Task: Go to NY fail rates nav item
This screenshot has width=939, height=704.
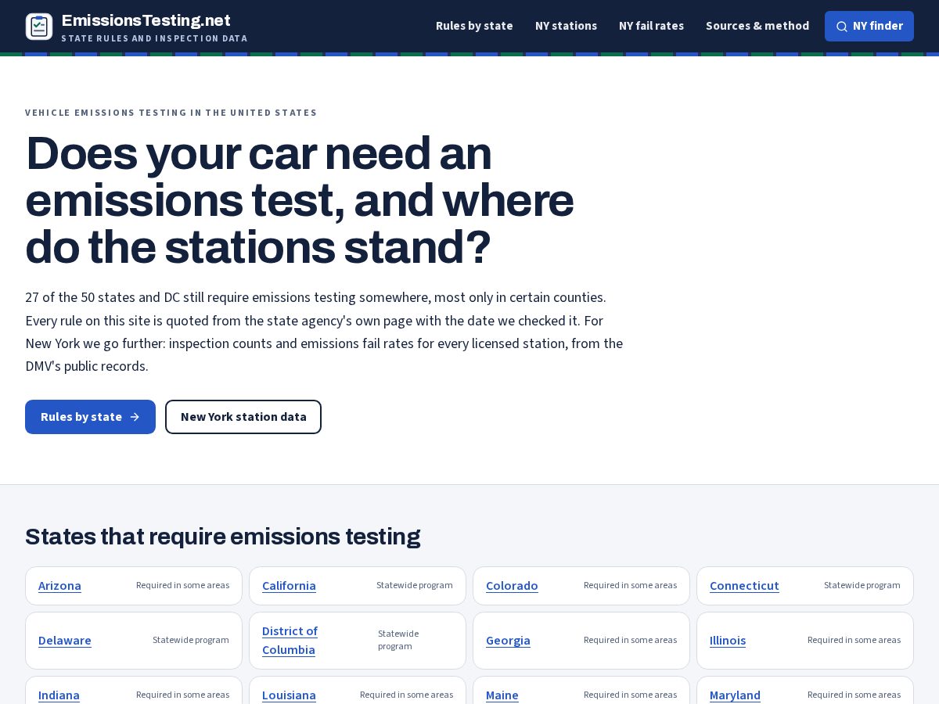Action: click(651, 26)
